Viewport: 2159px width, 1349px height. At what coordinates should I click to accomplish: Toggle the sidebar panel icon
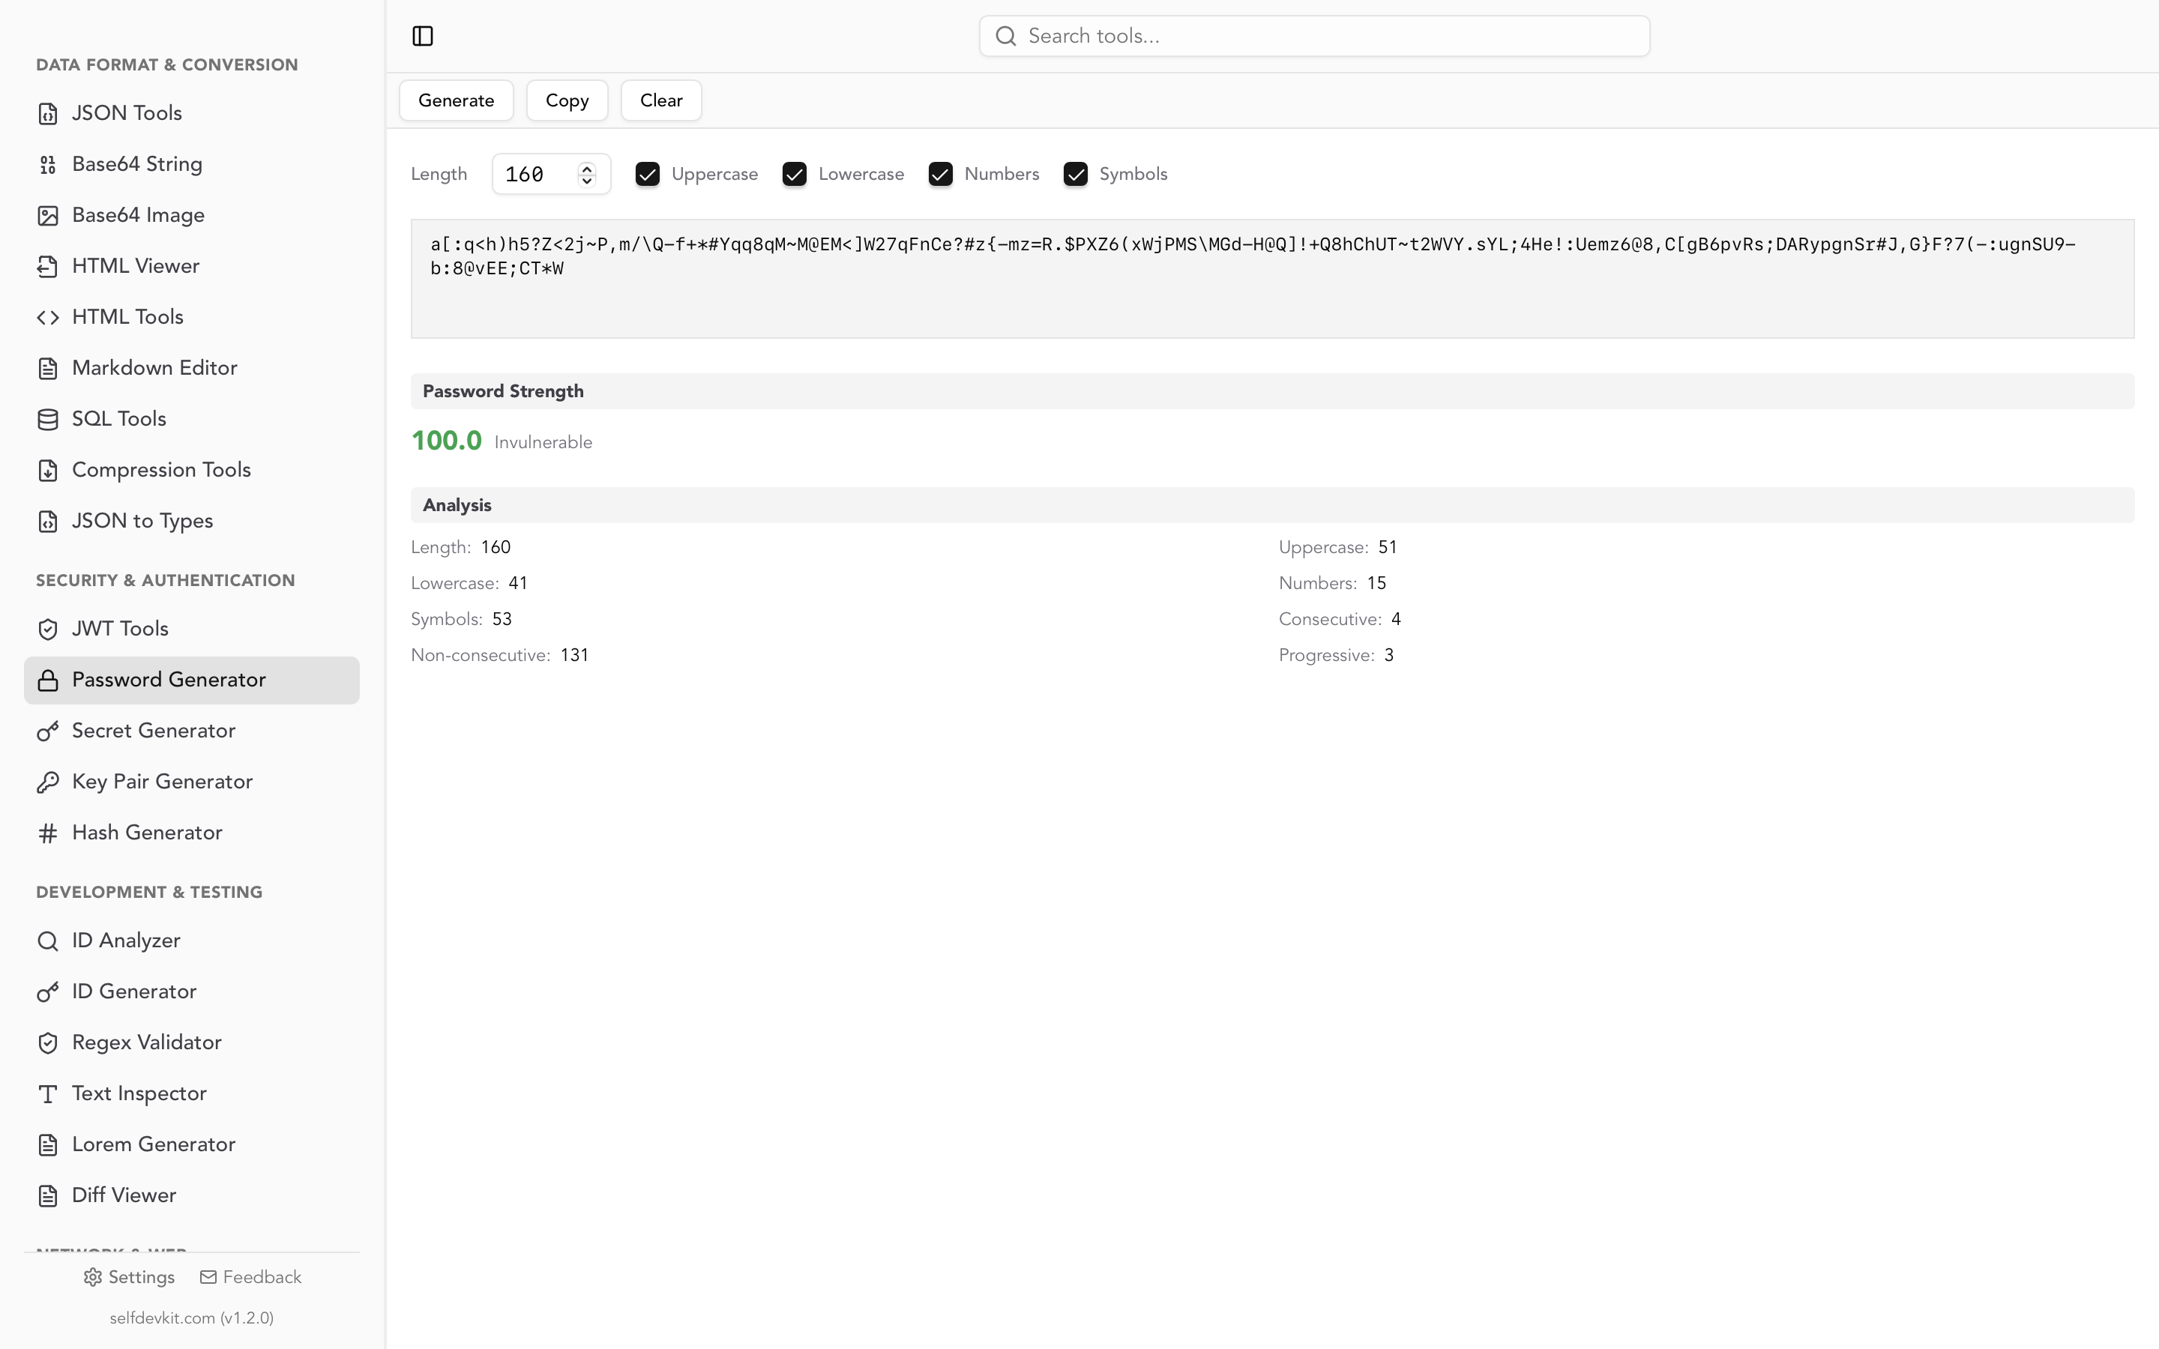click(423, 36)
